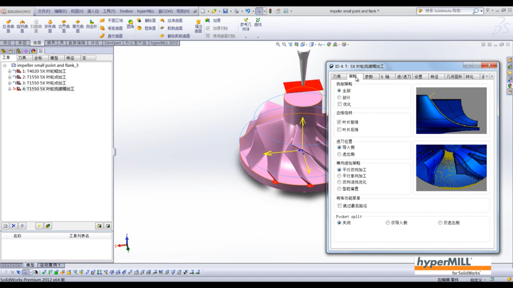Choose the 填充曲面 fill surface tool
Screen dimensions: 513x288
pyautogui.click(x=78, y=26)
